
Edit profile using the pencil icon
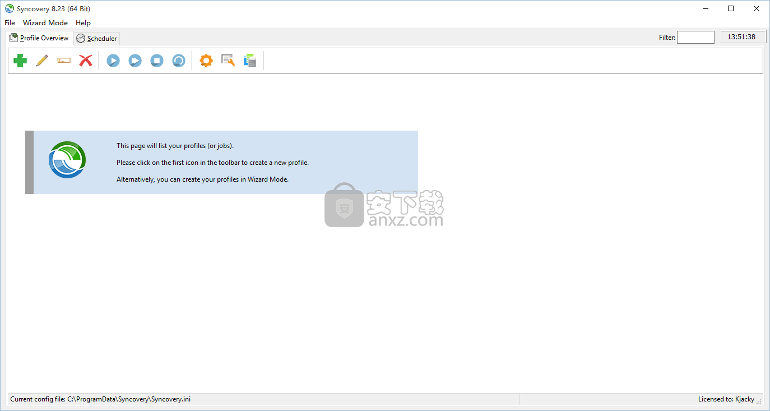[42, 61]
